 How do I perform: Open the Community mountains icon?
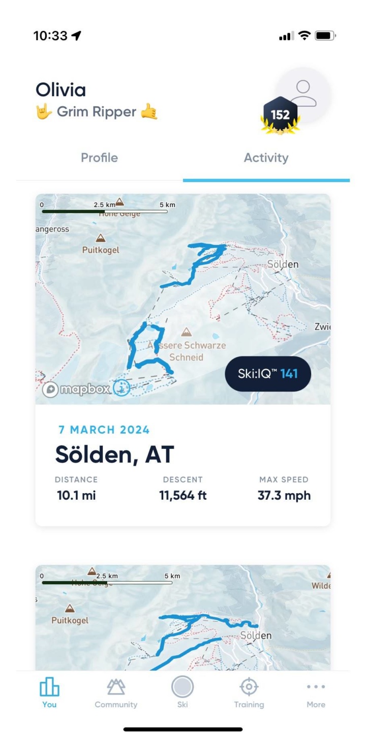coord(116,687)
